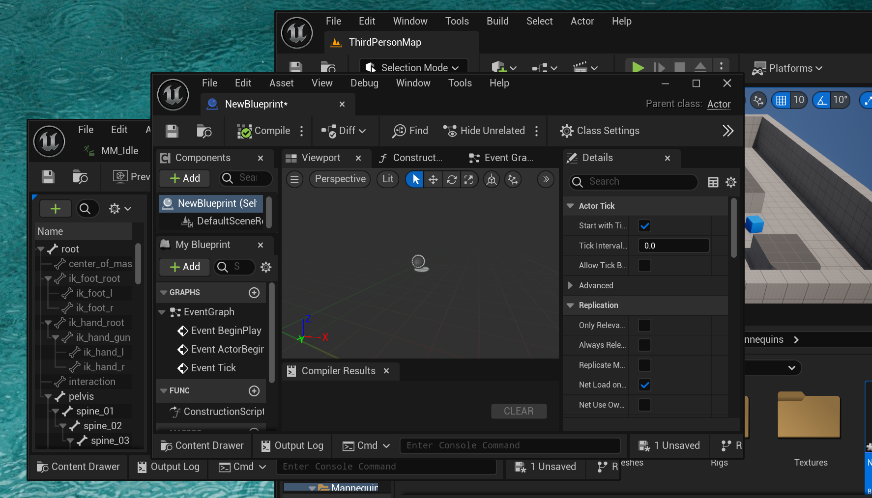Screen dimensions: 872x498
Task: Open My Blueprint settings gear
Action: (x=266, y=267)
